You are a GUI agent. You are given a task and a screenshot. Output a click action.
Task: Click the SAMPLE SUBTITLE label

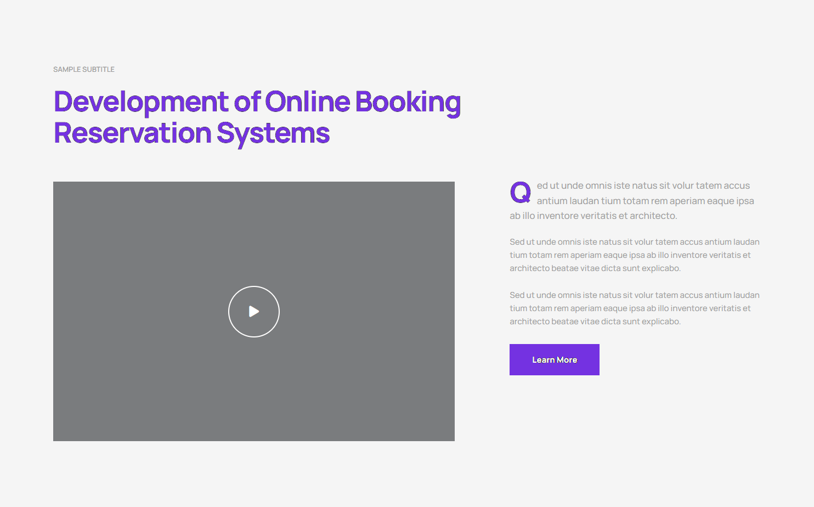pyautogui.click(x=83, y=70)
